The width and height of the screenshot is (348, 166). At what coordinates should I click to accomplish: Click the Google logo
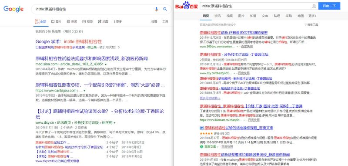[13, 9]
